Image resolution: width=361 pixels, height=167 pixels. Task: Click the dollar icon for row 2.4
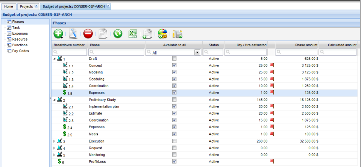click(65, 127)
